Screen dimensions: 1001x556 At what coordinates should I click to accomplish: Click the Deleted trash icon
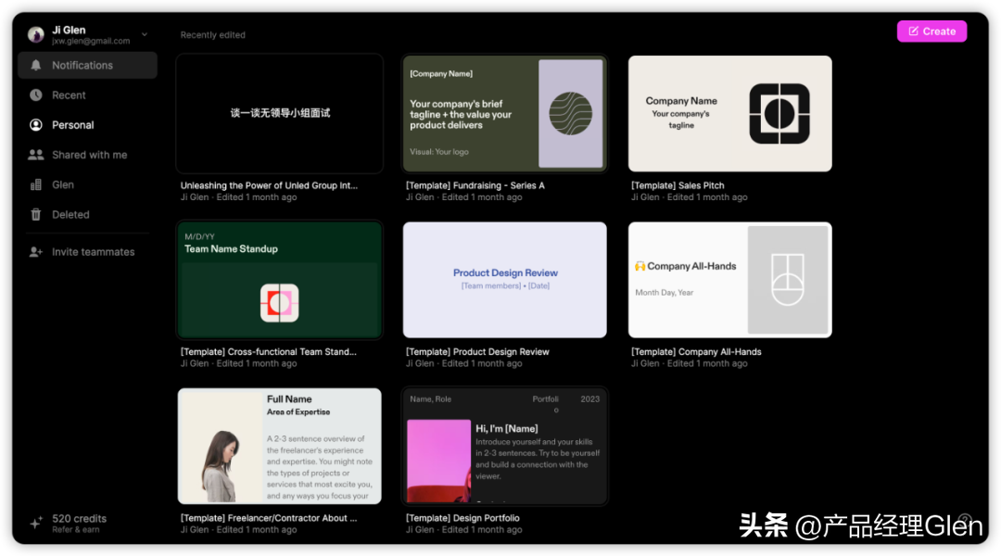pos(36,214)
